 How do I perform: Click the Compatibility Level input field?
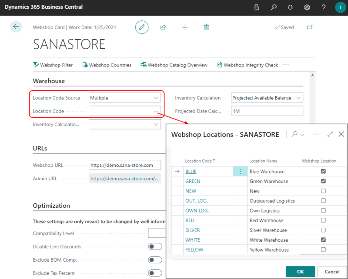(157, 233)
